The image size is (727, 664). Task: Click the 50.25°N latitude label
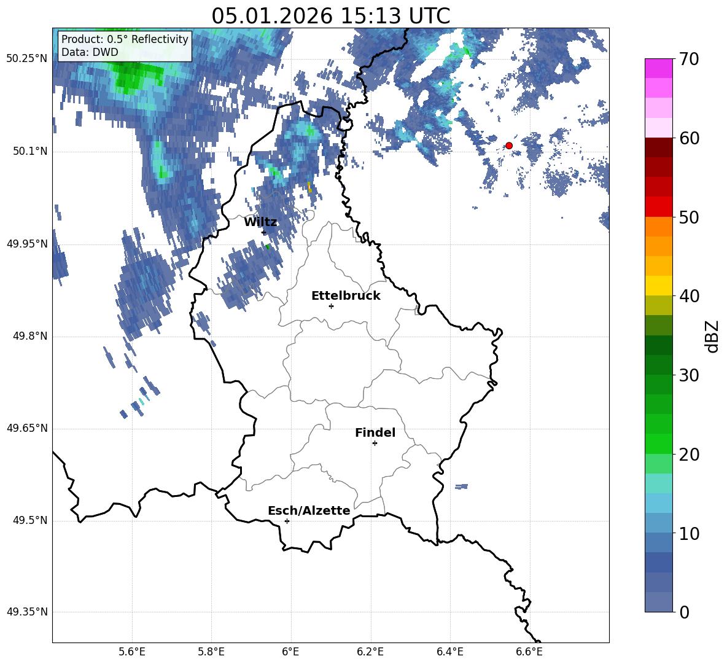(27, 59)
